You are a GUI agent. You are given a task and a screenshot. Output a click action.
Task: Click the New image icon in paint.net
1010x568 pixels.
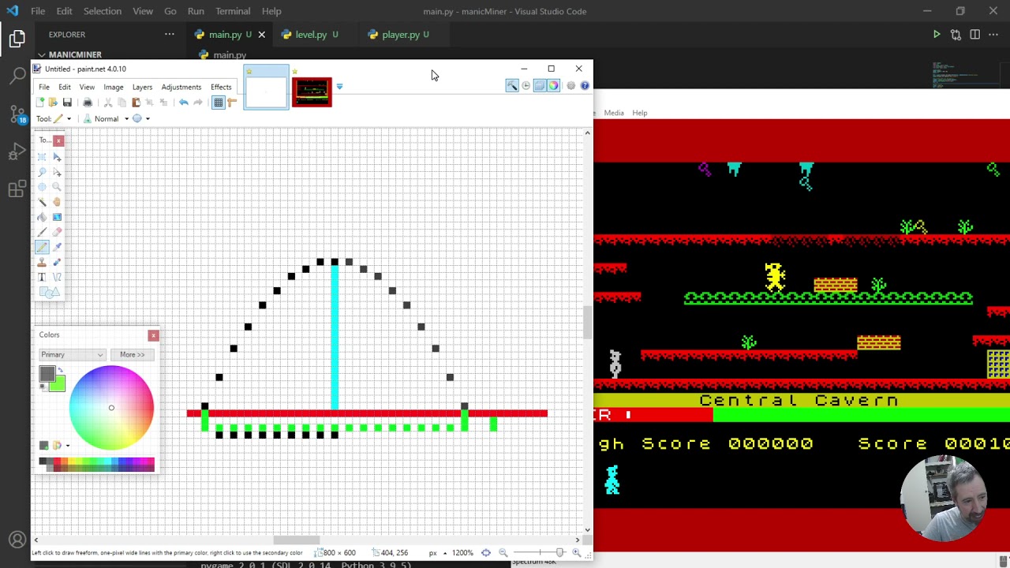(39, 103)
